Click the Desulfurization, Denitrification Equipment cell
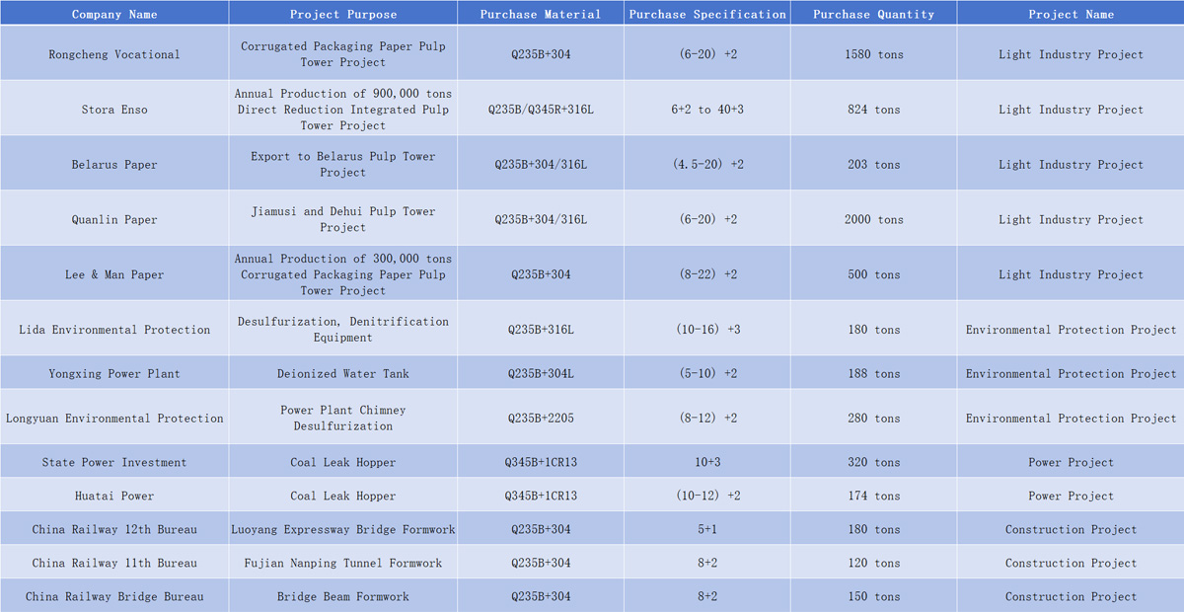This screenshot has width=1184, height=612. (343, 330)
